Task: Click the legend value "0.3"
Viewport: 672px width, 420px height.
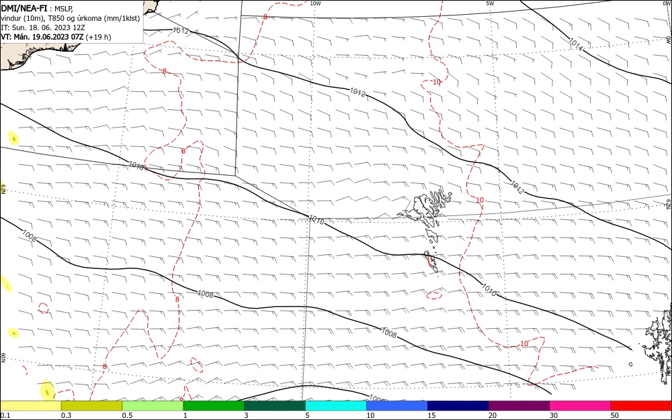Action: (67, 415)
